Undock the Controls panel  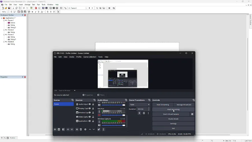click(194, 100)
